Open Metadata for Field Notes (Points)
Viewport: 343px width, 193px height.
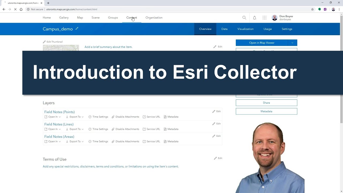click(171, 117)
